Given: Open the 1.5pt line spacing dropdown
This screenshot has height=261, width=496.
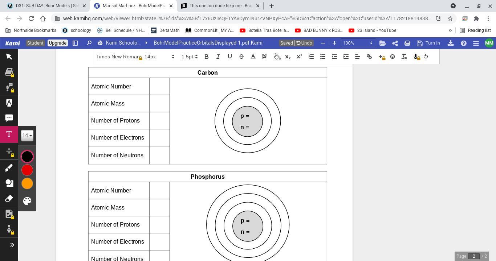Looking at the screenshot, I should (x=190, y=57).
